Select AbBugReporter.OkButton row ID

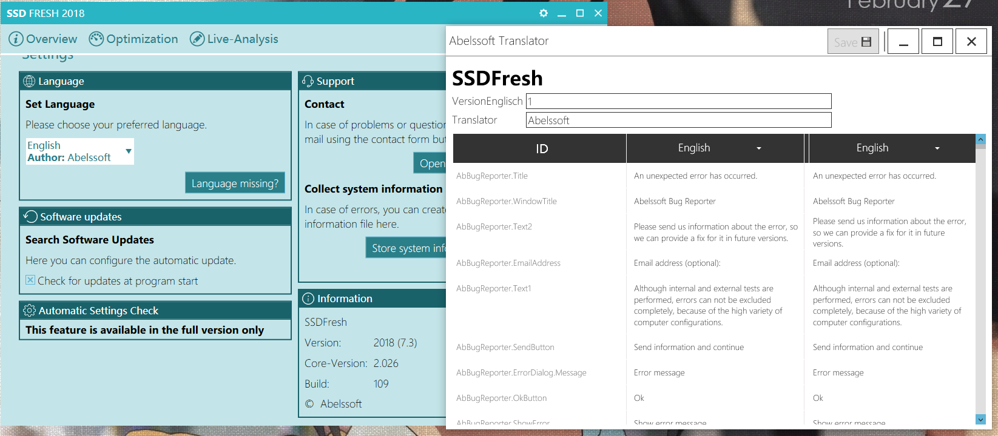pos(502,398)
